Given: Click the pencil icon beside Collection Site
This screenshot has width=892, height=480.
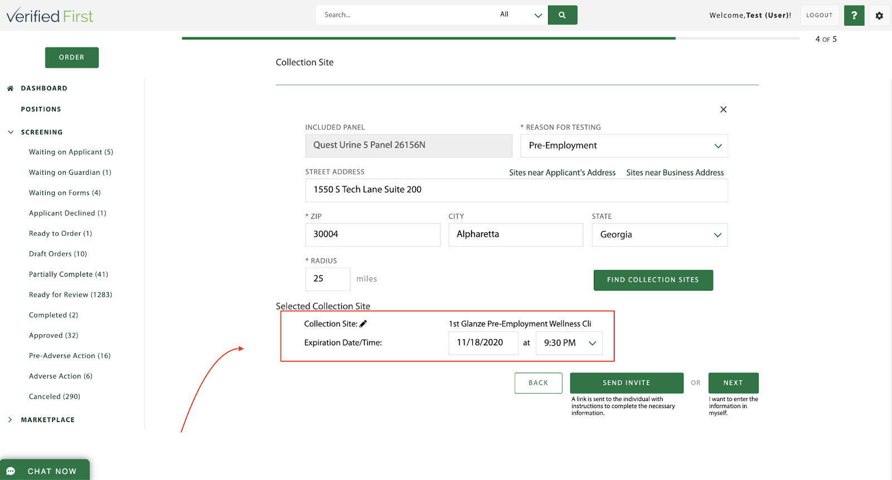Looking at the screenshot, I should point(363,324).
